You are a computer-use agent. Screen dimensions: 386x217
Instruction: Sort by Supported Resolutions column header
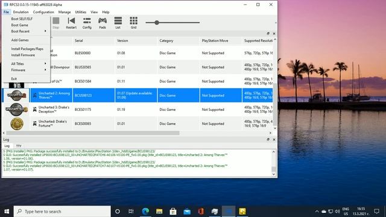pyautogui.click(x=258, y=40)
